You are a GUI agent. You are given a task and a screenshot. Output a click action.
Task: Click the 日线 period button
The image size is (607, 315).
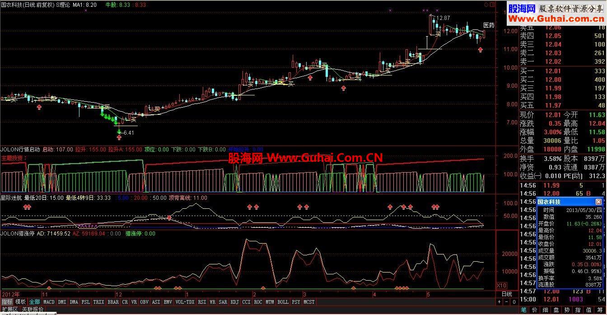(507, 294)
